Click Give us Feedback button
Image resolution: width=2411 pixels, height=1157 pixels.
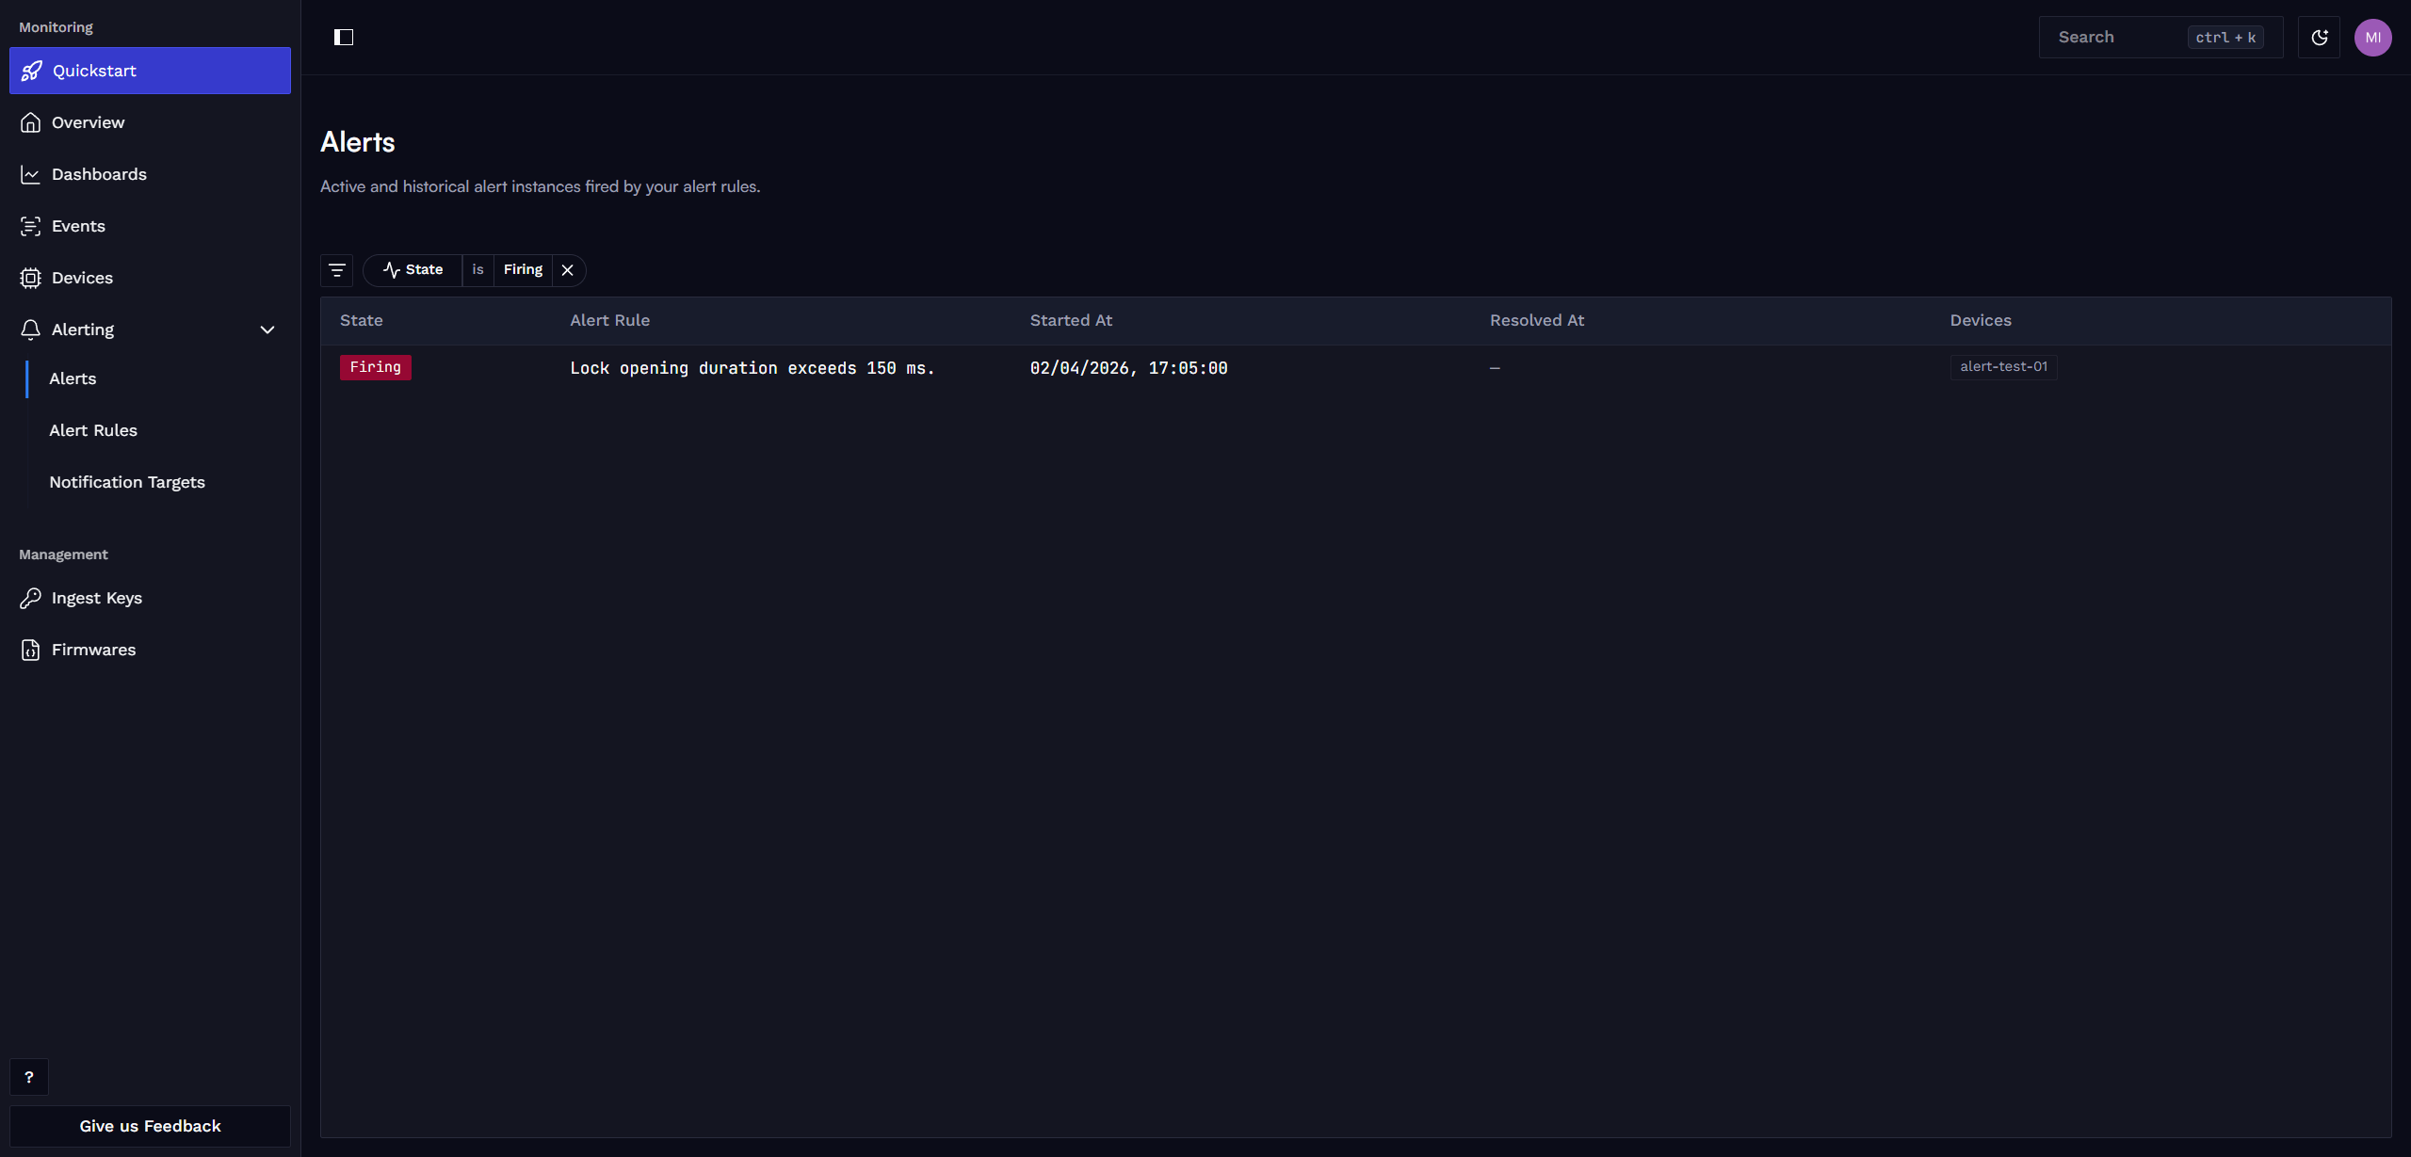[x=150, y=1126]
